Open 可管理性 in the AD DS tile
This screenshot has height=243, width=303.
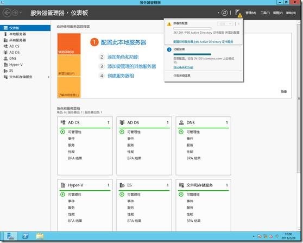[x=134, y=132]
